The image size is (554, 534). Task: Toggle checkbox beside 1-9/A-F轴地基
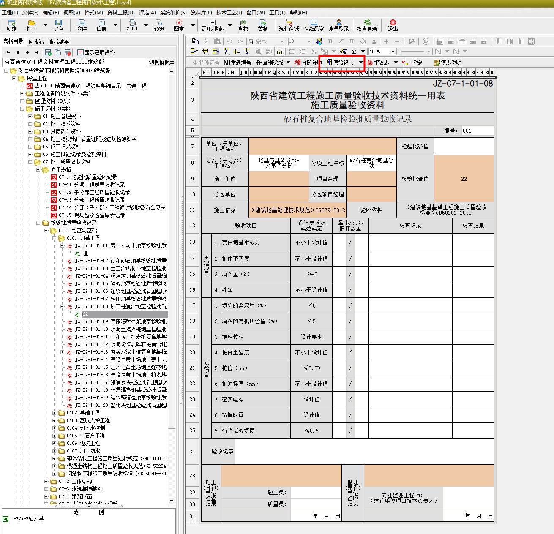[x=5, y=519]
